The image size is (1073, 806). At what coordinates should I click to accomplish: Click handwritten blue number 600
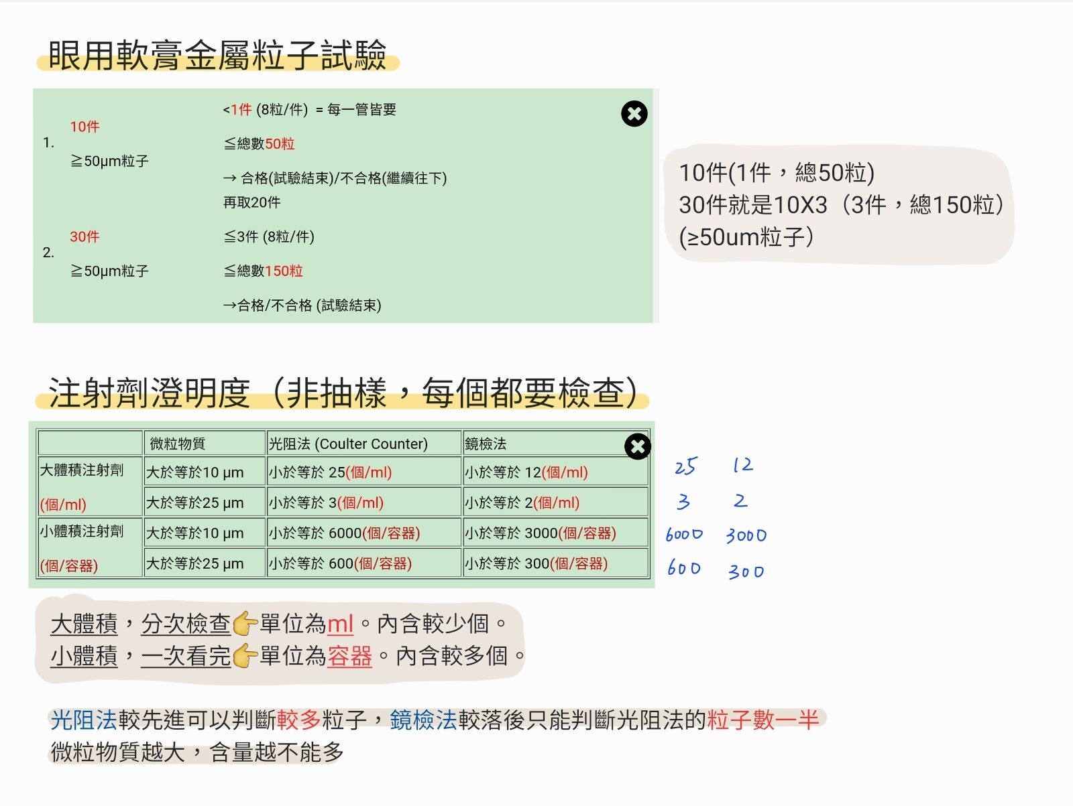coord(684,568)
